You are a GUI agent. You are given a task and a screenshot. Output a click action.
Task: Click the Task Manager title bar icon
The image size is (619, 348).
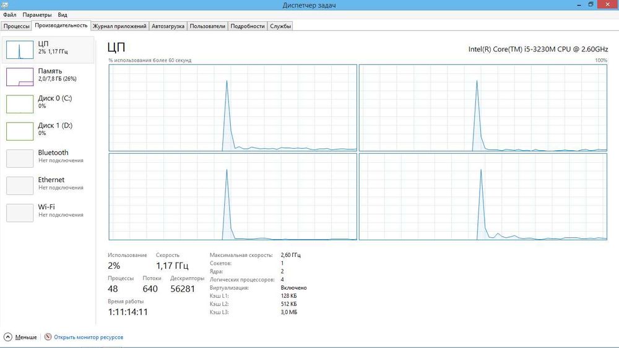tap(5, 5)
